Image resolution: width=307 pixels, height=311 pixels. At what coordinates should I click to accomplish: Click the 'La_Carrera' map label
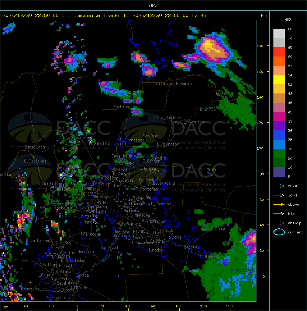42,240
